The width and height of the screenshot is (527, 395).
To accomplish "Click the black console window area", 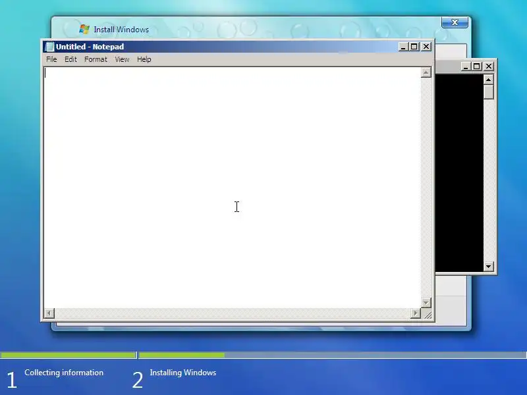I will pyautogui.click(x=459, y=173).
